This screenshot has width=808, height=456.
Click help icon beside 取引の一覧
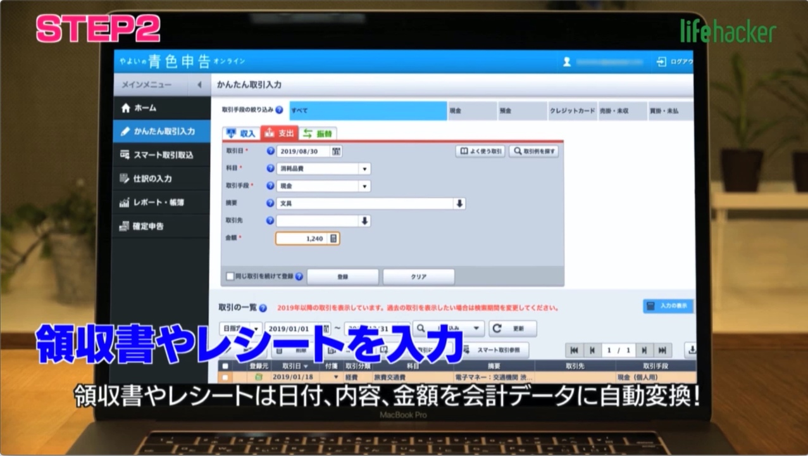pyautogui.click(x=263, y=308)
